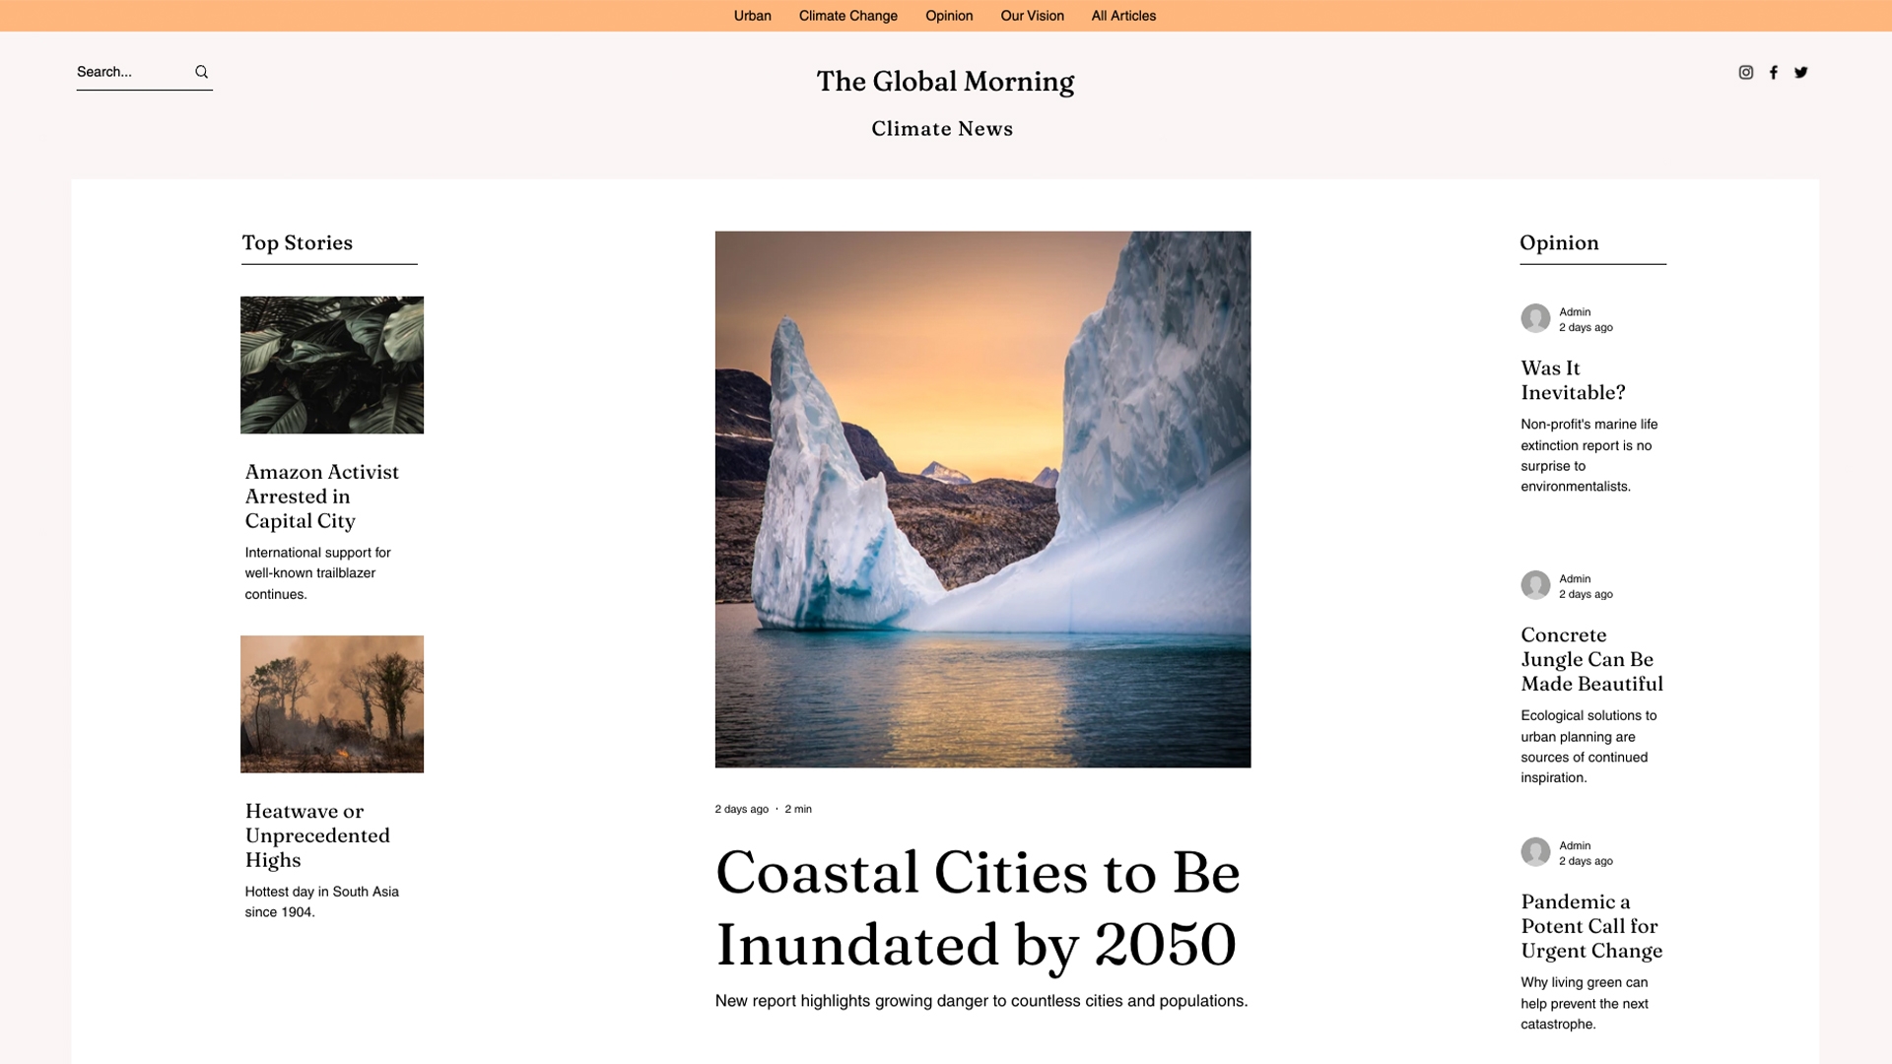Open the 'Urban' menu item
This screenshot has width=1892, height=1064.
tap(753, 16)
